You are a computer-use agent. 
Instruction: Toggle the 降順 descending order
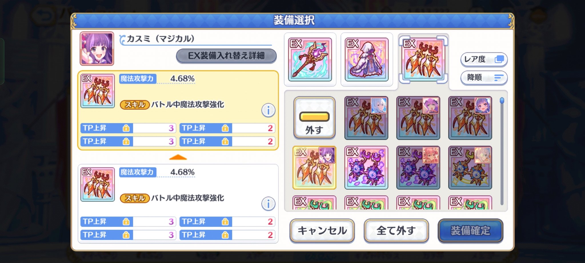click(484, 78)
